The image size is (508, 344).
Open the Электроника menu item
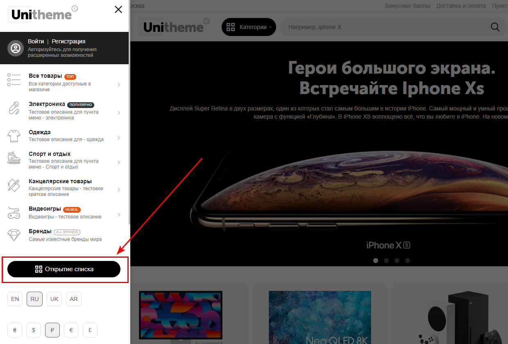[47, 104]
